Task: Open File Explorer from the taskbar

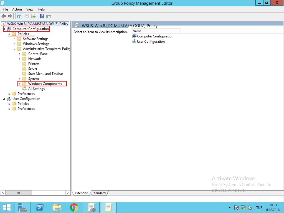Action: tap(57, 207)
